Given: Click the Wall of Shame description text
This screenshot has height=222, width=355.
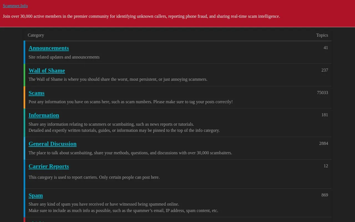Looking at the screenshot, I should tap(118, 79).
